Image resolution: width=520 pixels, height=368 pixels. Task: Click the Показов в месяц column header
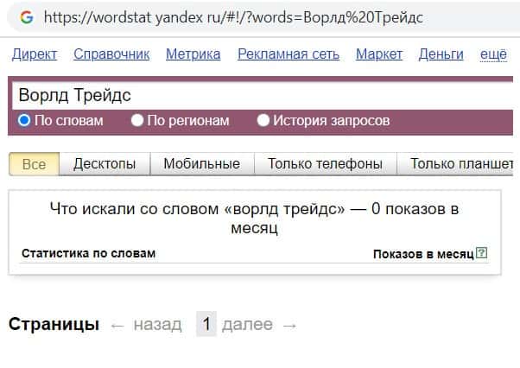(x=423, y=254)
